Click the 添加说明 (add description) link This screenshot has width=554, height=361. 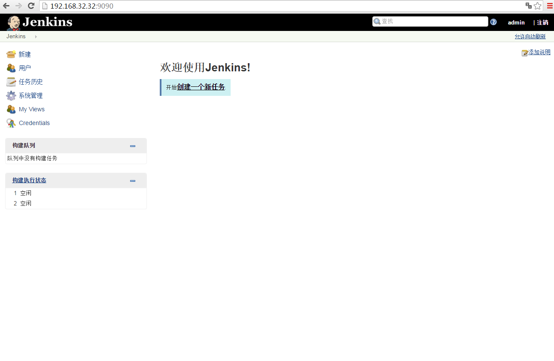click(539, 52)
